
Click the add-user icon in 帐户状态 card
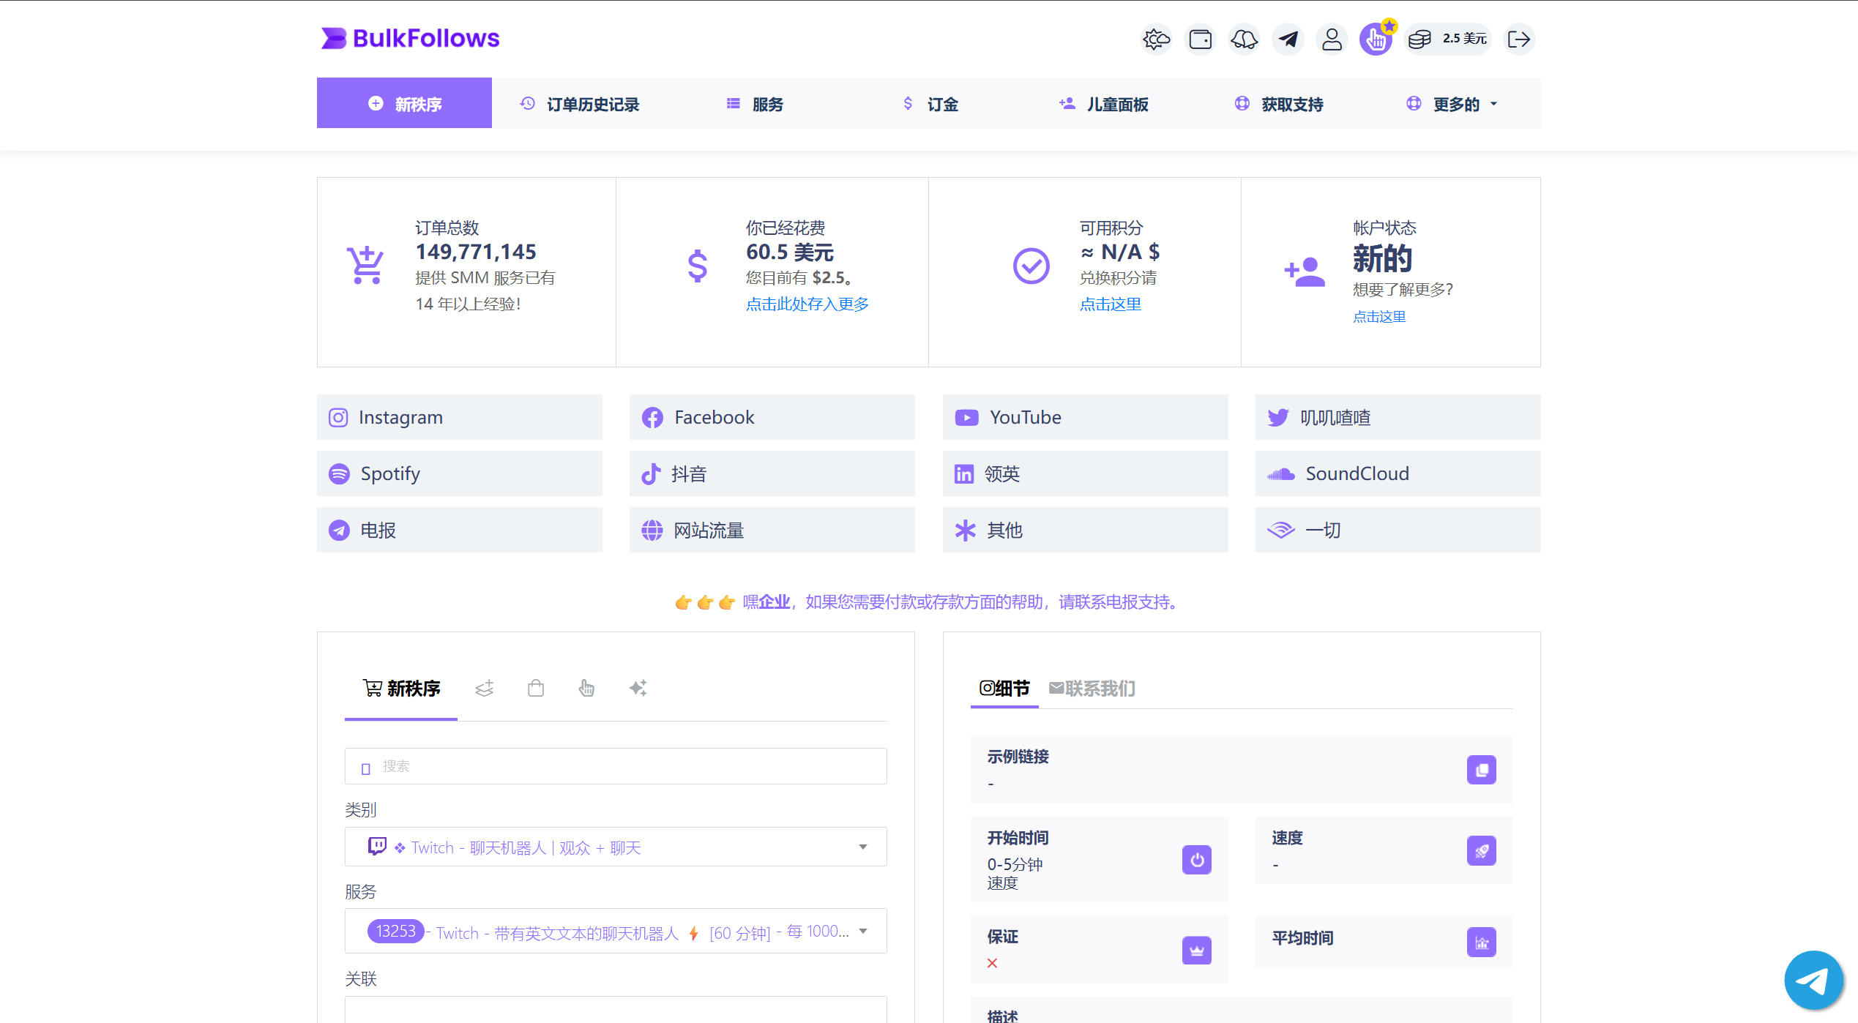click(x=1305, y=271)
